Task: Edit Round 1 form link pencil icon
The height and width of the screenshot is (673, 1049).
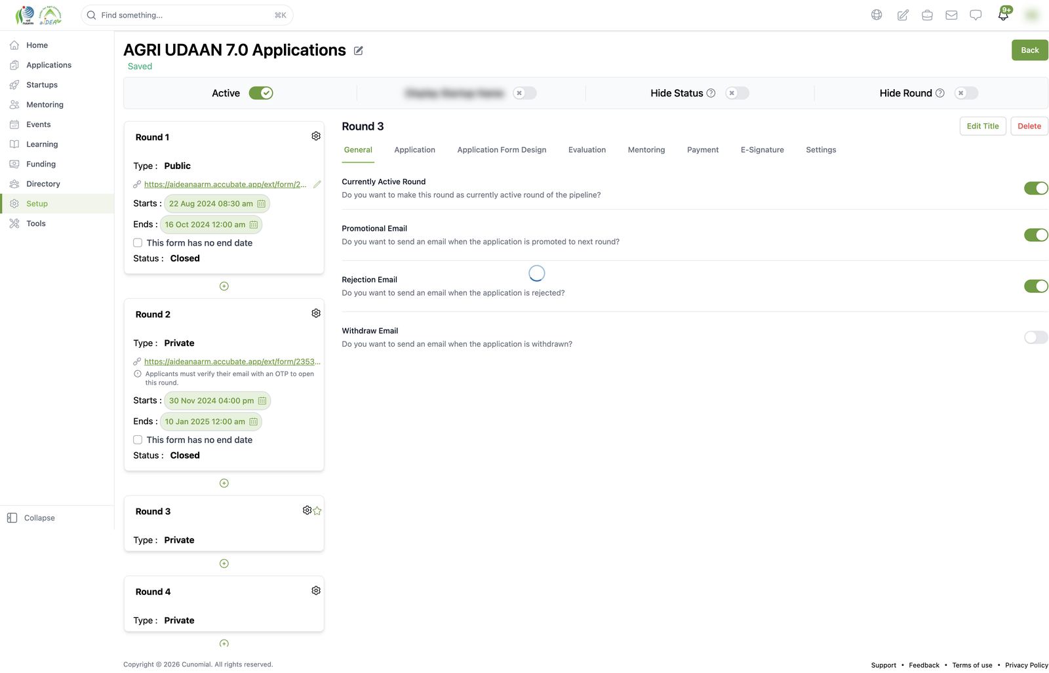Action: 317,184
